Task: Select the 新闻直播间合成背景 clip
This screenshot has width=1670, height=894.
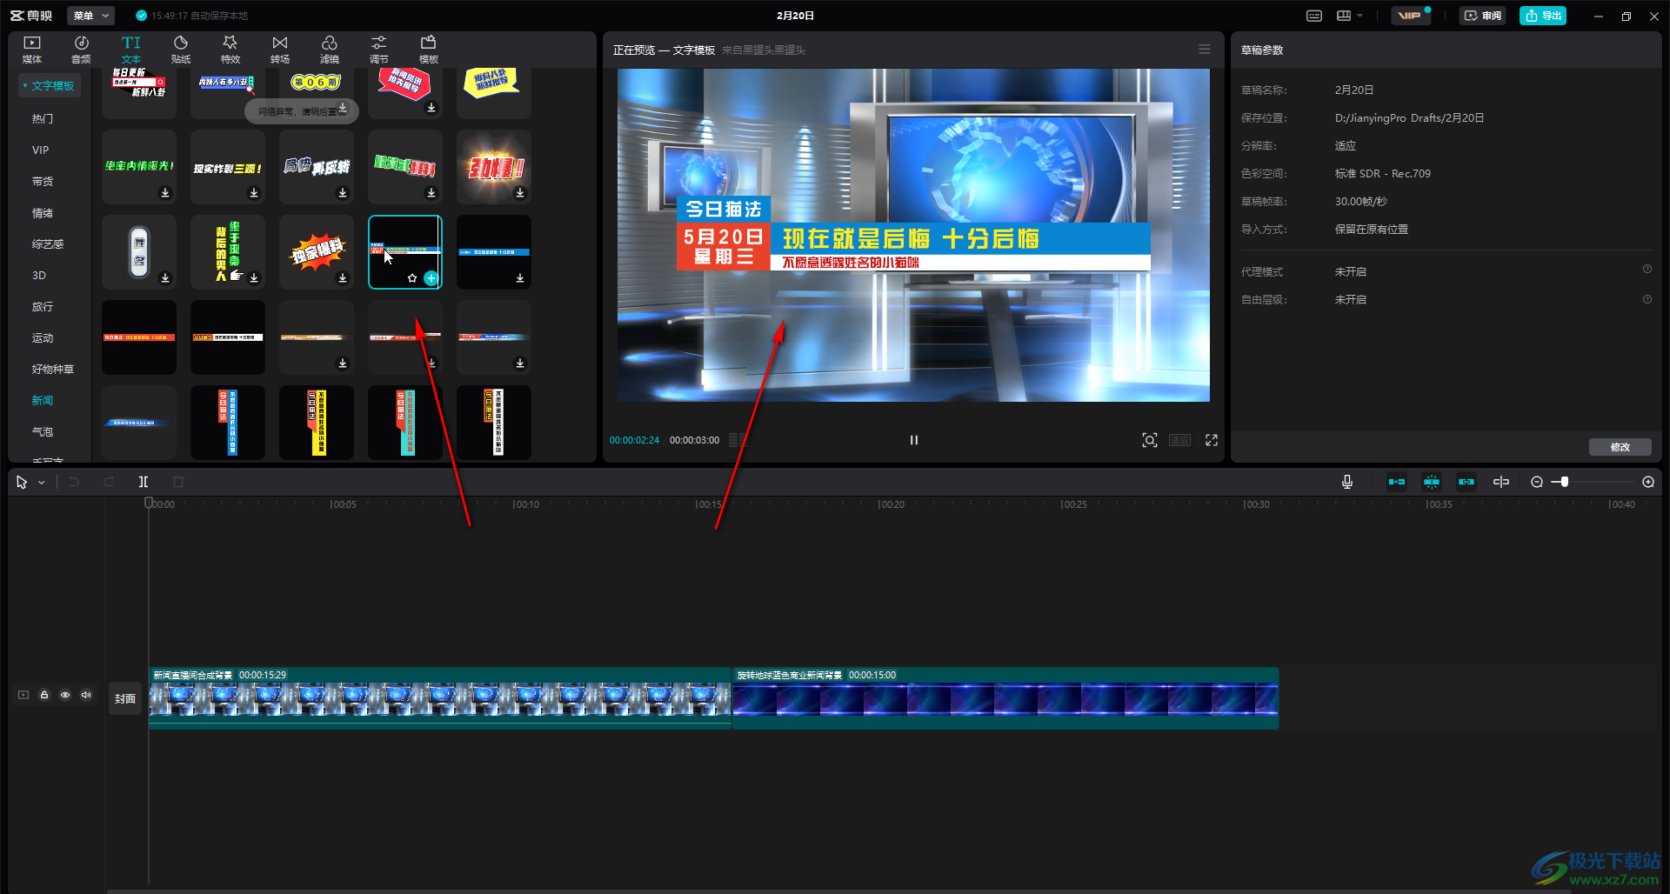Action: click(x=440, y=698)
